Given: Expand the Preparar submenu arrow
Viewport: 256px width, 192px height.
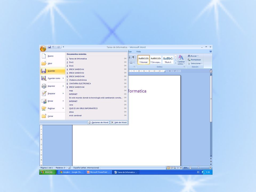Looking at the screenshot, I should click(x=63, y=94).
